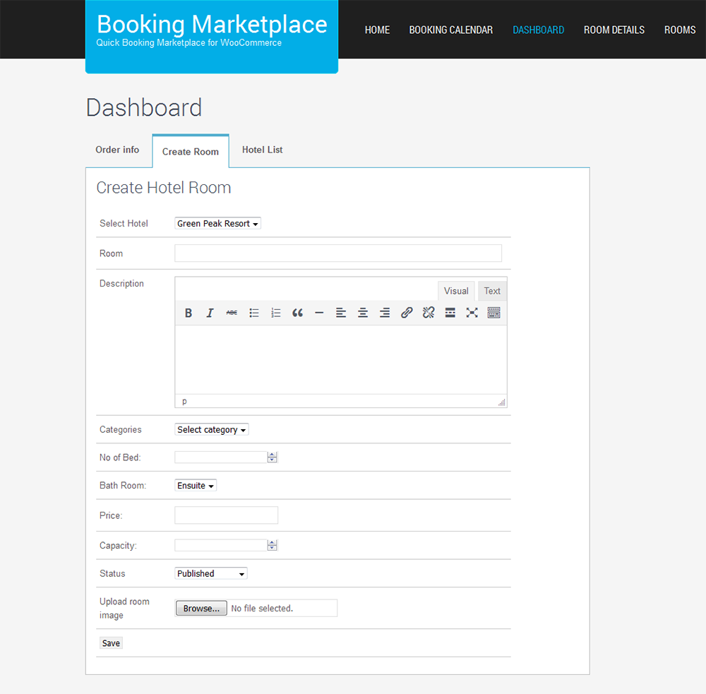Open ROOM DETAILS navigation item

click(x=614, y=30)
